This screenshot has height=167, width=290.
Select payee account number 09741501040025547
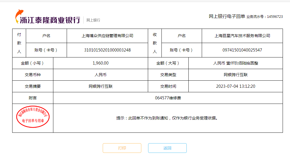242,50
